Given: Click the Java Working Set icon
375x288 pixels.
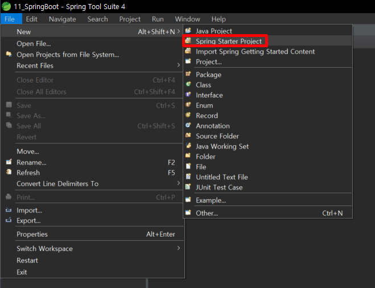Looking at the screenshot, I should (x=188, y=146).
